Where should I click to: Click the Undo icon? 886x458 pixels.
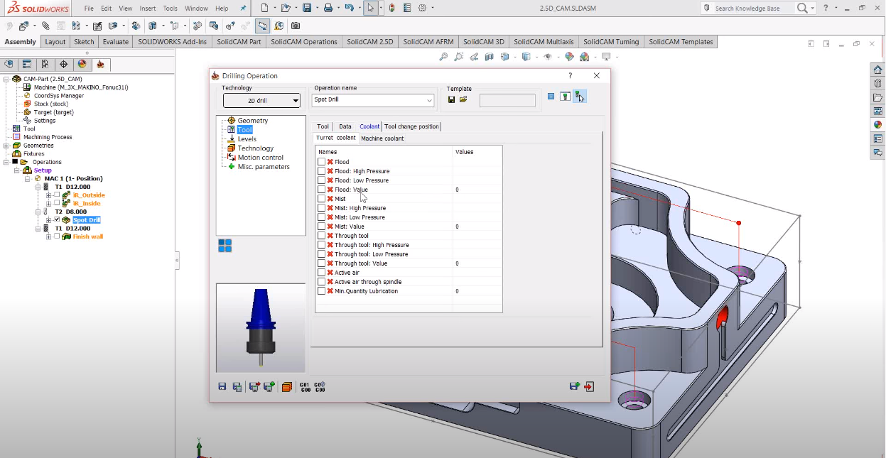(349, 8)
